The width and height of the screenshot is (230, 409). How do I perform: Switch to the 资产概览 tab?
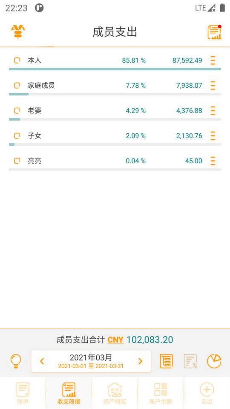(115, 393)
